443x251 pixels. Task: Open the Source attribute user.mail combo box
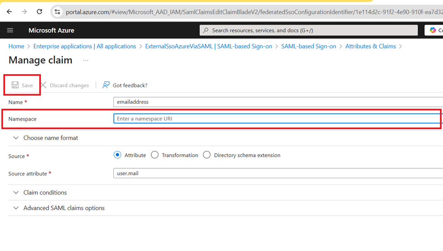coord(278,173)
